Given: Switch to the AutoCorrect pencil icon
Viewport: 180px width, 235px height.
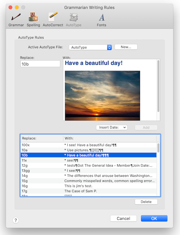Looking at the screenshot, I should click(x=53, y=17).
